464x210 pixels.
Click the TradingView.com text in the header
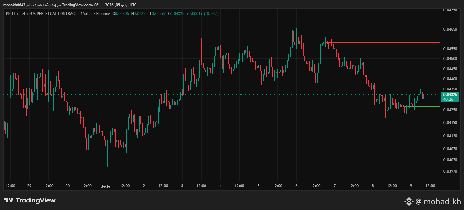coord(77,5)
